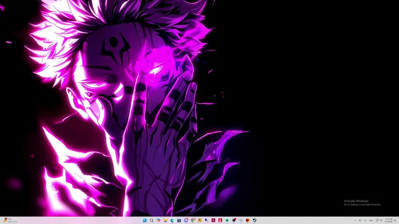Launch Steam from the taskbar
399x224 pixels.
coord(254,220)
